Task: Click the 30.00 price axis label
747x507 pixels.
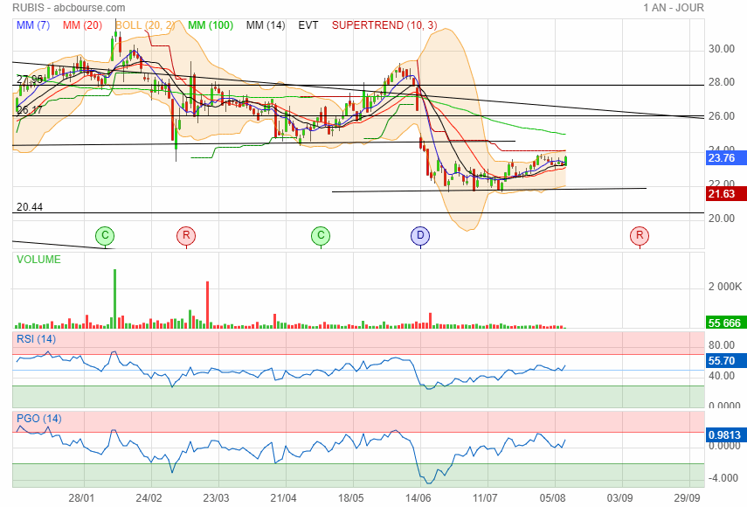Action: (x=722, y=49)
